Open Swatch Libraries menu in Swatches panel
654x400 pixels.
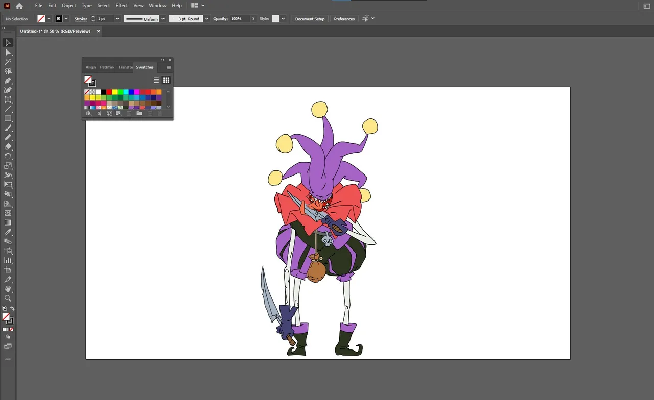coord(89,113)
